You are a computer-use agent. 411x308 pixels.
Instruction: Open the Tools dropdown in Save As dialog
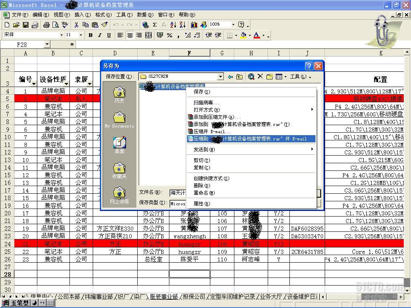tap(300, 77)
